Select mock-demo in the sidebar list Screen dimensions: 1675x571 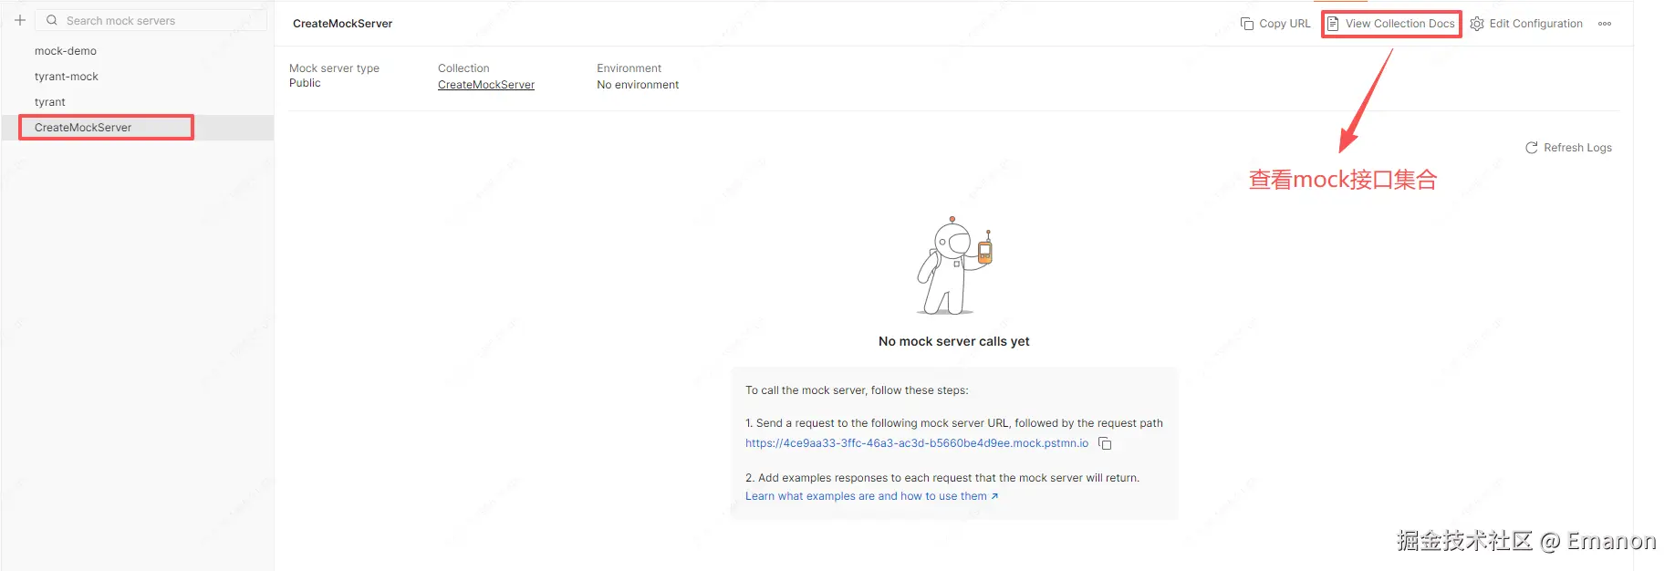(66, 51)
